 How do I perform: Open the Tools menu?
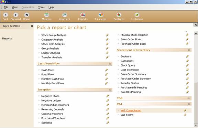click(x=41, y=7)
